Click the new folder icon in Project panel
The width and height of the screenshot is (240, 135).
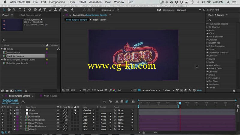(7, 91)
